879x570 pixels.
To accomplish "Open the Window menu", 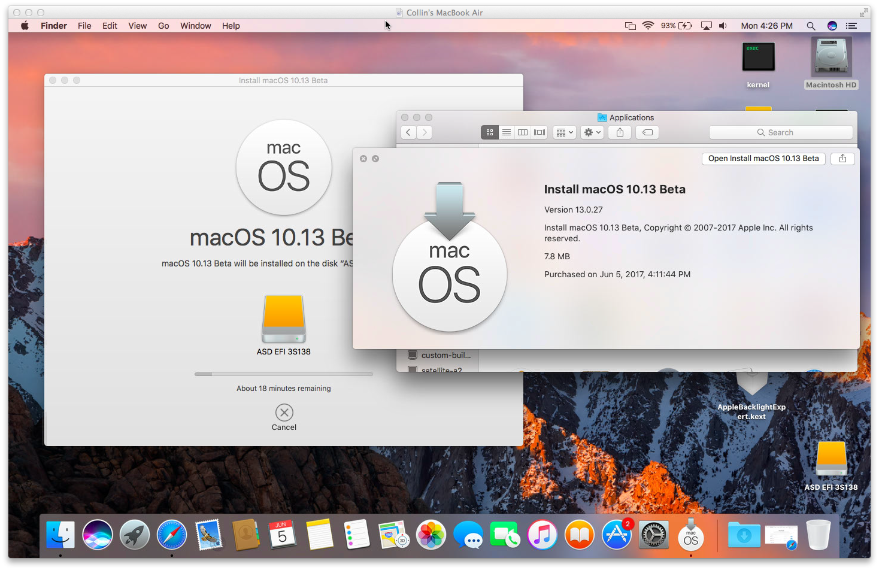I will 196,26.
